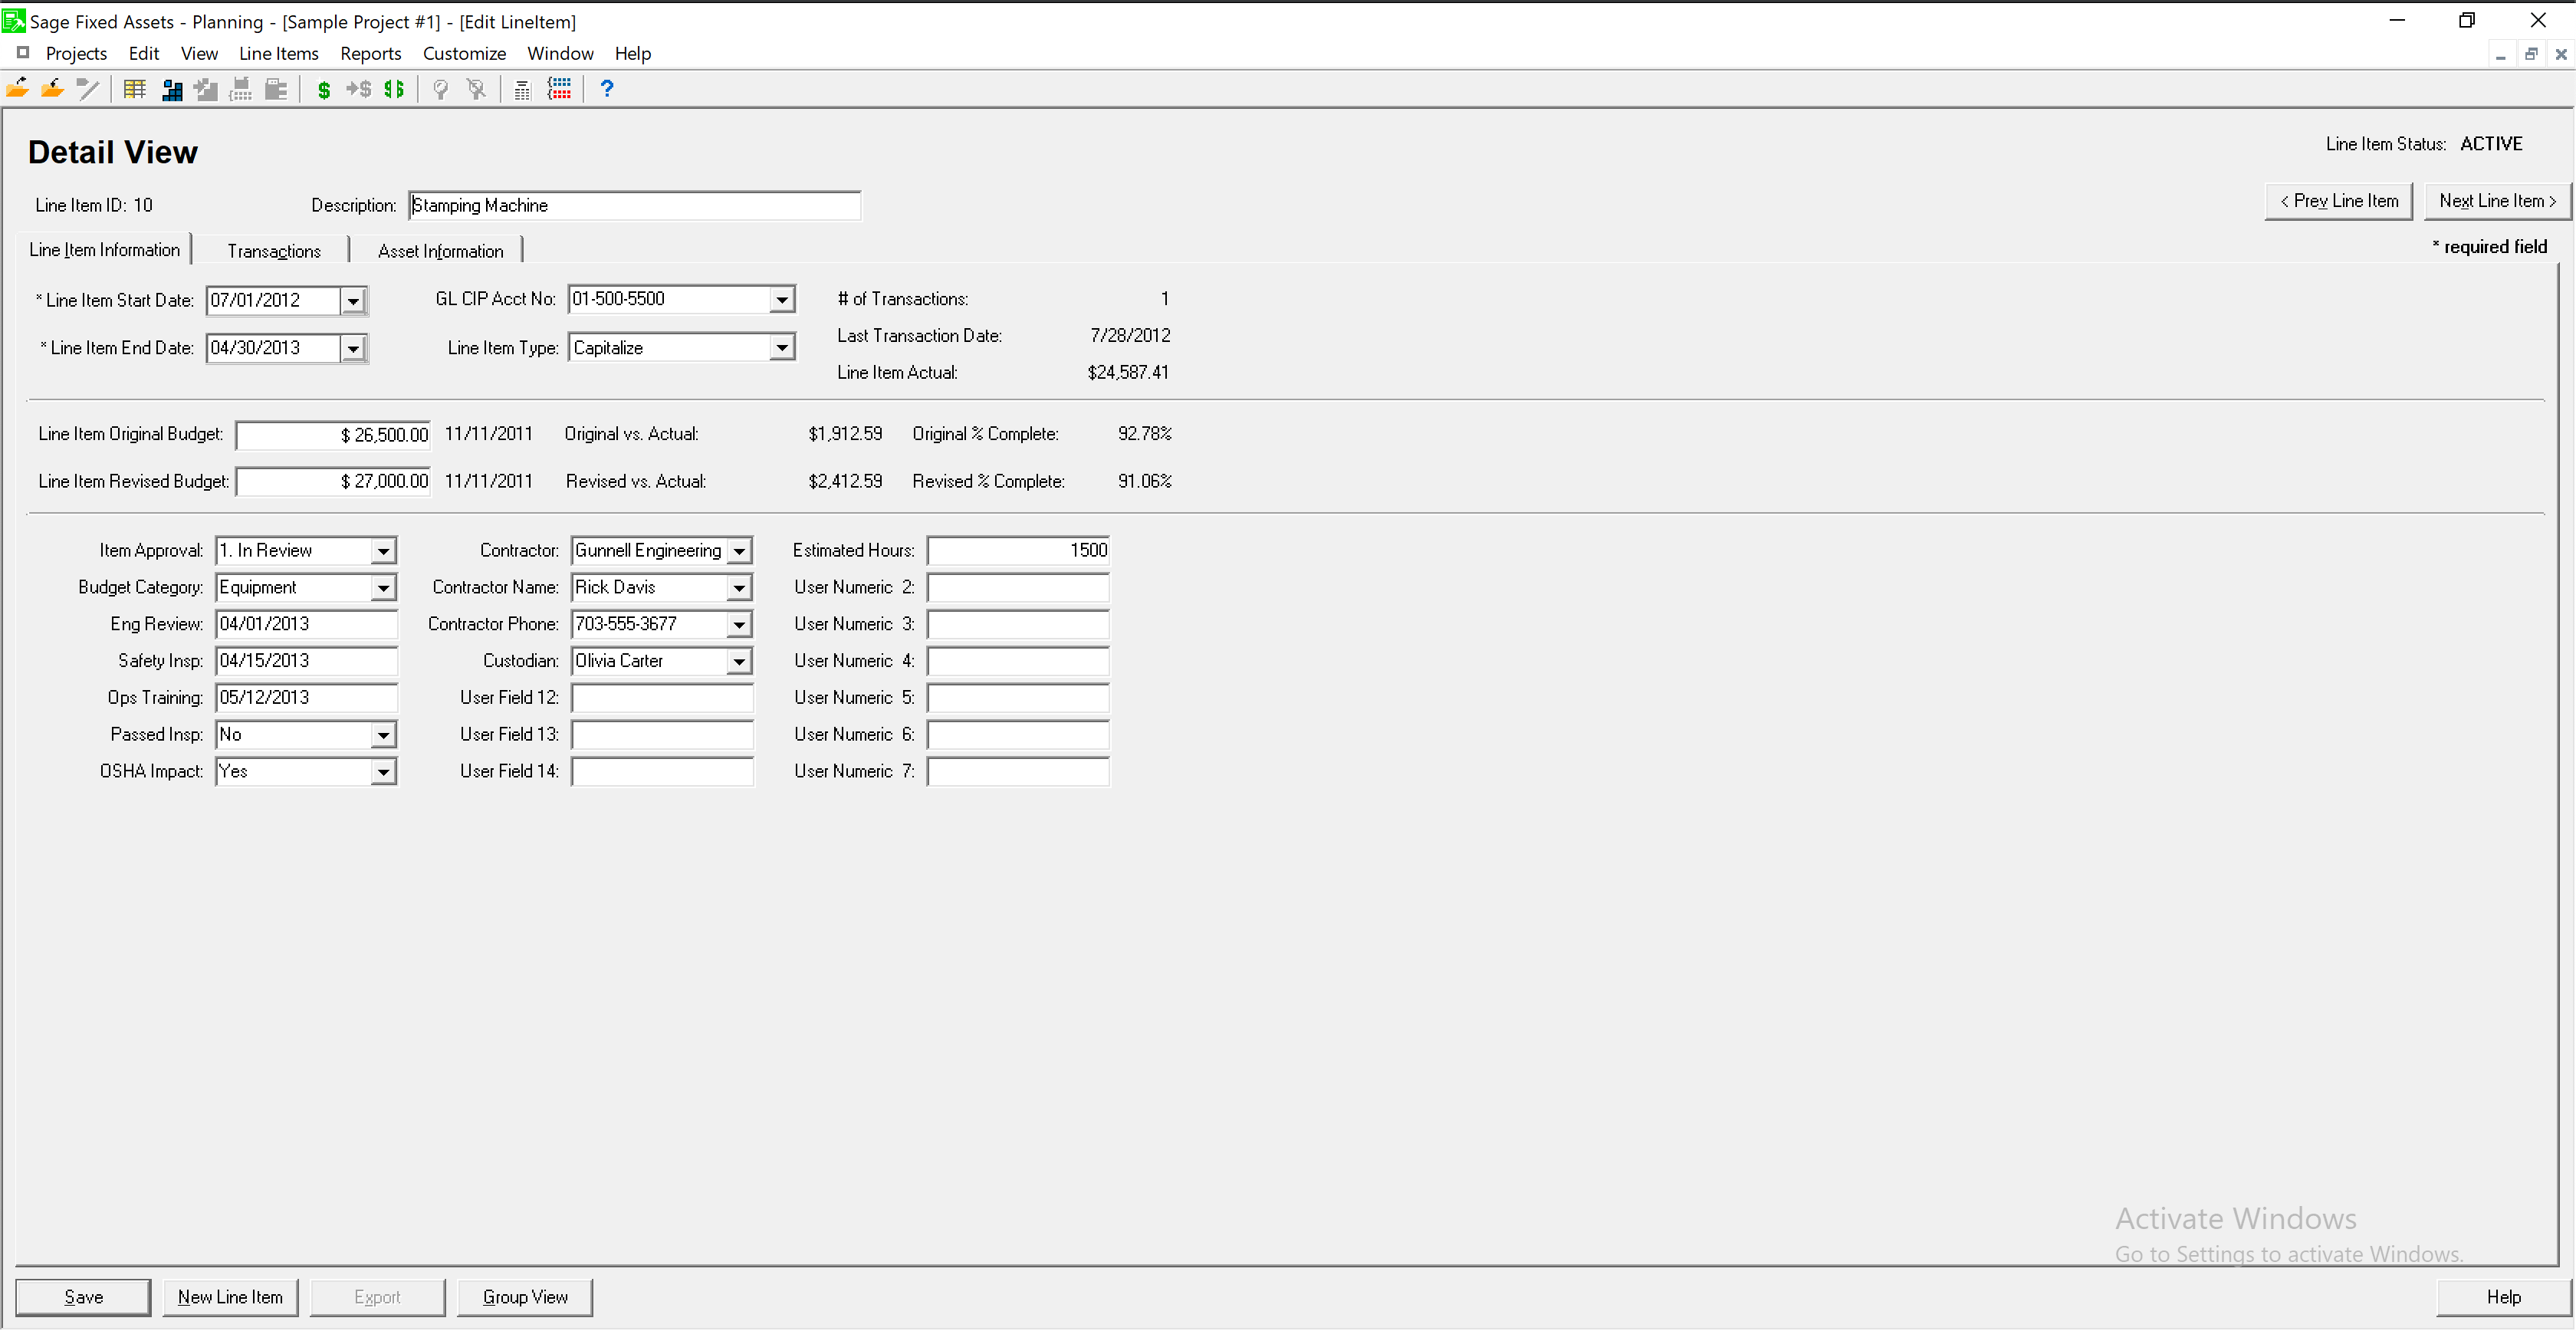Click the Save button
This screenshot has height=1331, width=2576.
tap(83, 1297)
